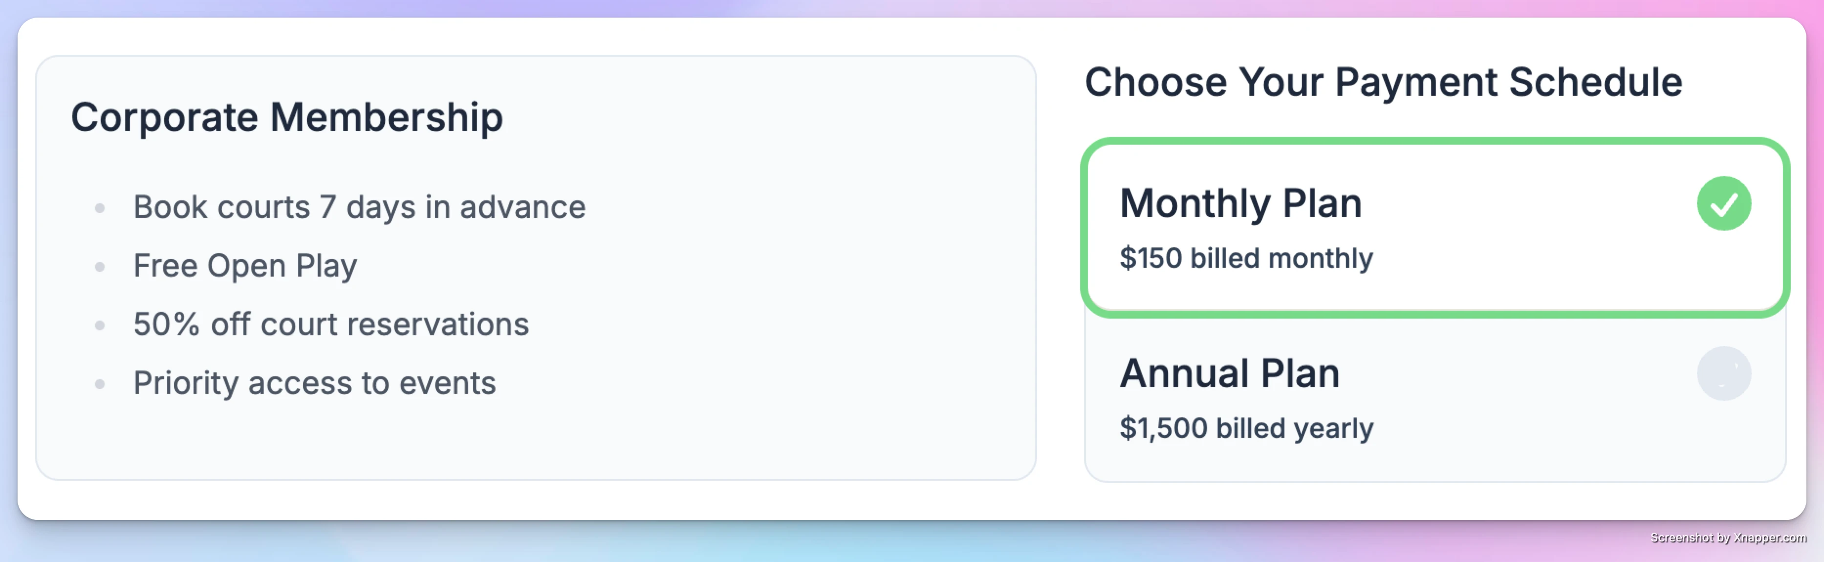Click "50% off court reservations" item
Viewport: 1824px width, 562px height.
point(331,325)
